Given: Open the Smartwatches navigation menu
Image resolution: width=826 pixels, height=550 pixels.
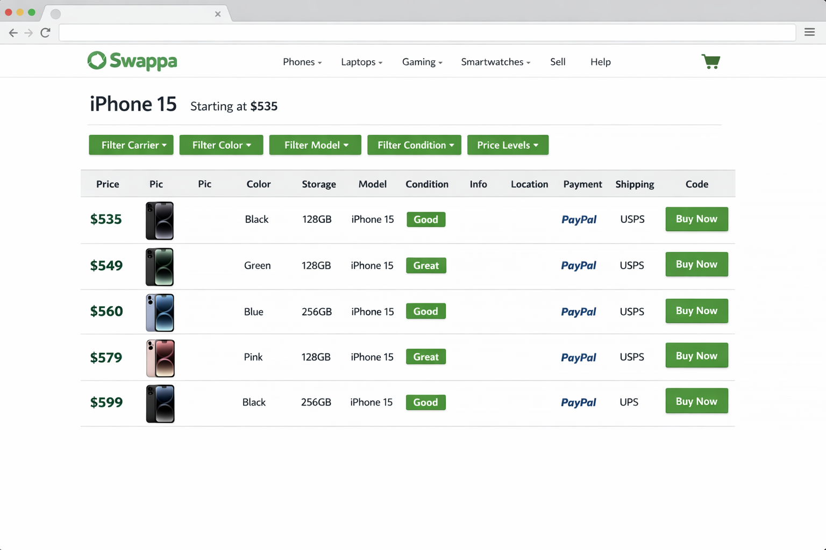Looking at the screenshot, I should (495, 62).
